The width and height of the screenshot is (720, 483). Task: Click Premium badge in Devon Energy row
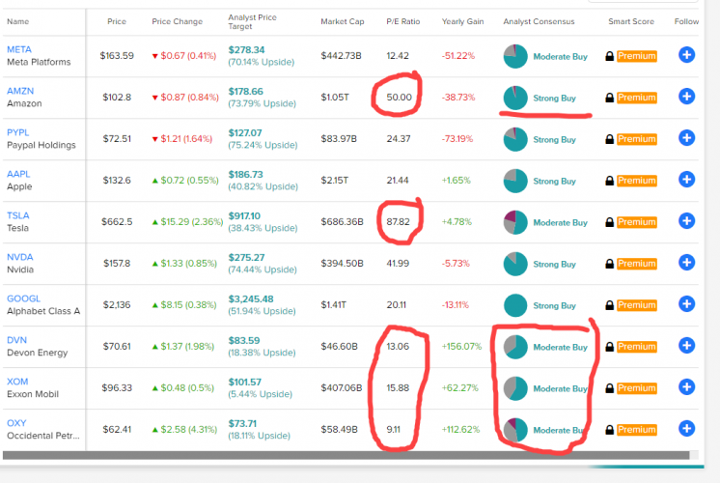tap(636, 347)
